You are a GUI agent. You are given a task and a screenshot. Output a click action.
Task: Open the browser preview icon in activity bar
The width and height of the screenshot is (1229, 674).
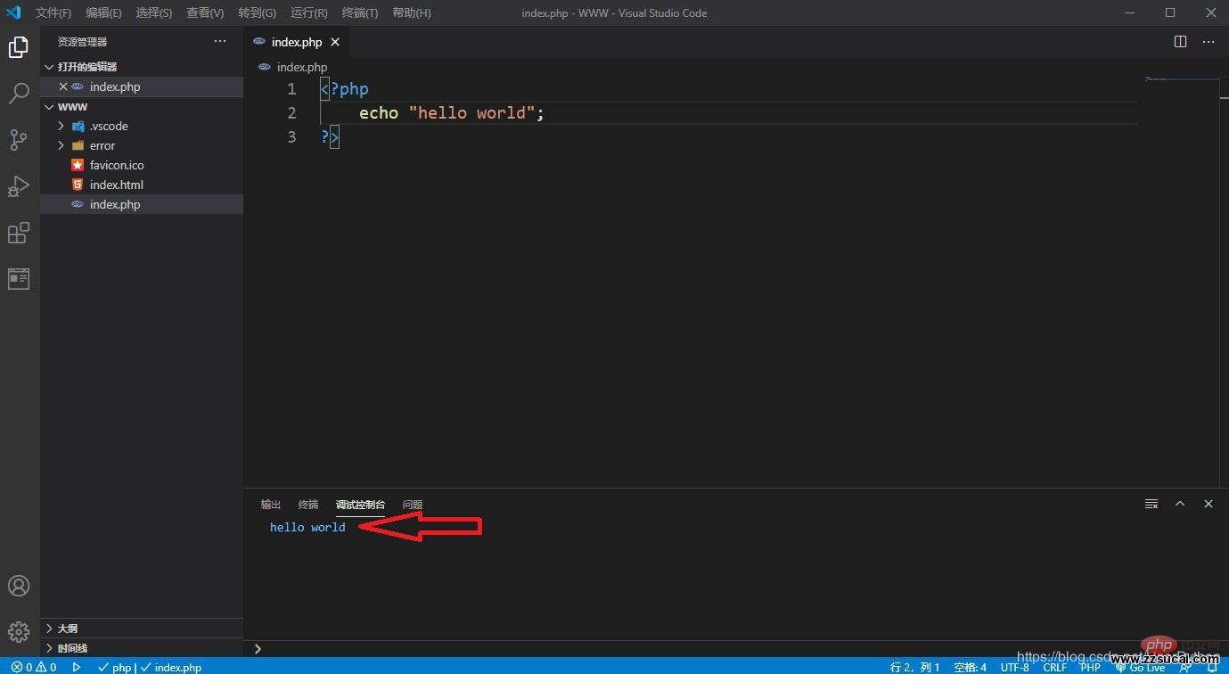click(19, 279)
